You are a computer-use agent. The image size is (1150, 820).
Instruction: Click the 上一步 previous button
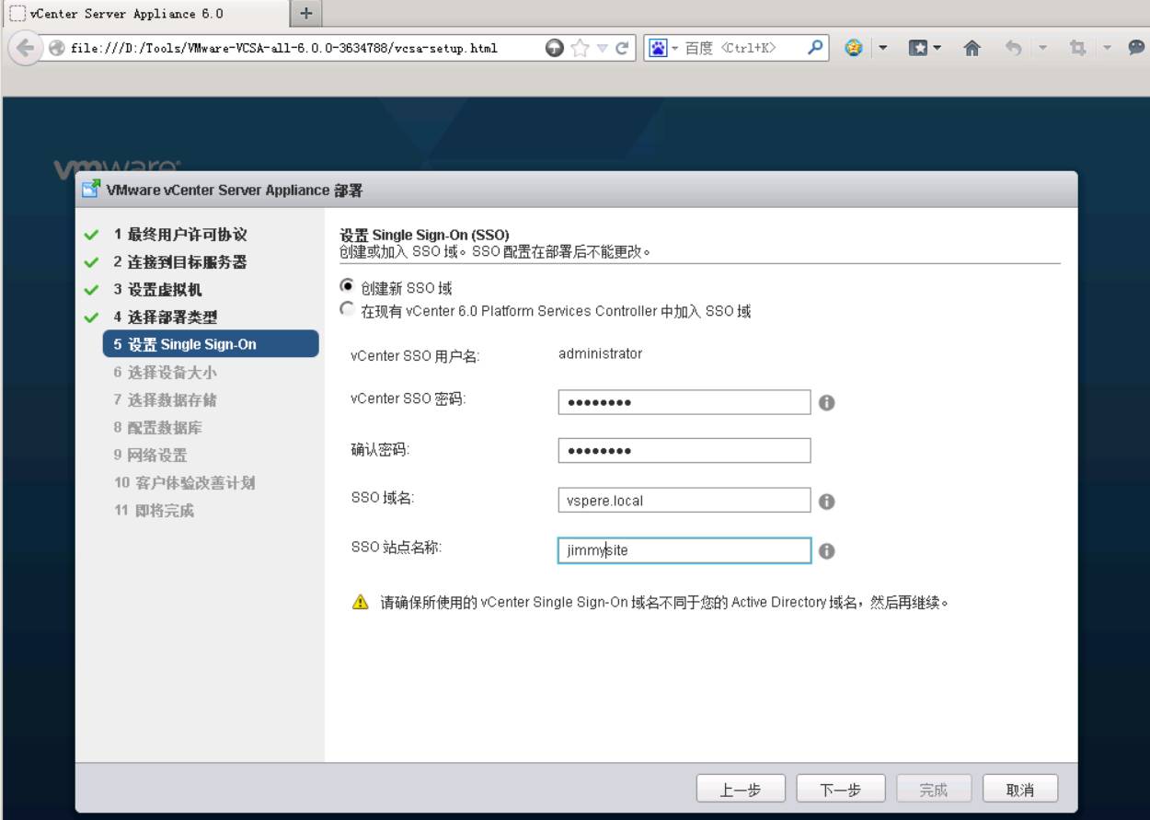click(x=741, y=790)
